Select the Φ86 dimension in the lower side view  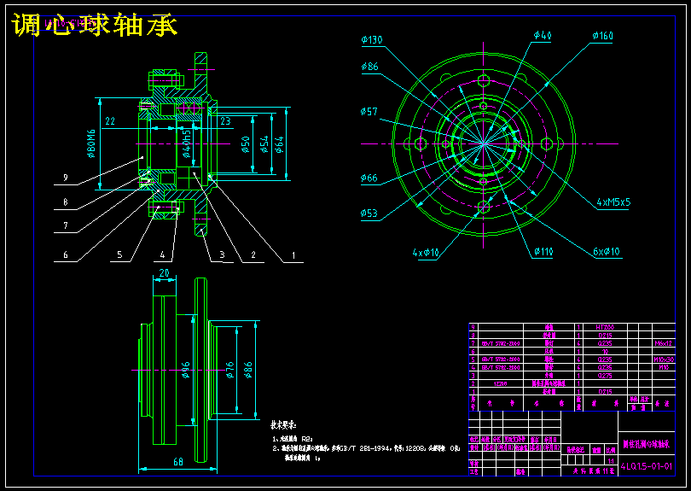[x=248, y=370]
